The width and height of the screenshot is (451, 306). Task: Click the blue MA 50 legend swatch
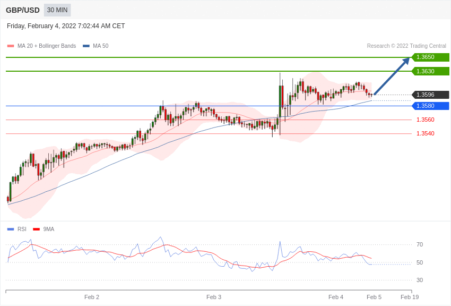click(x=86, y=46)
